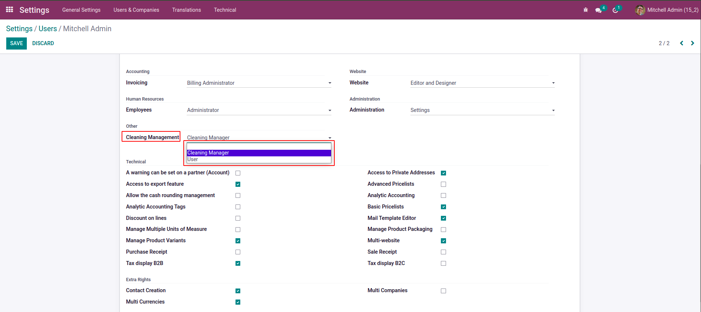
Task: Enable Advanced Pricelists checkbox
Action: (443, 184)
